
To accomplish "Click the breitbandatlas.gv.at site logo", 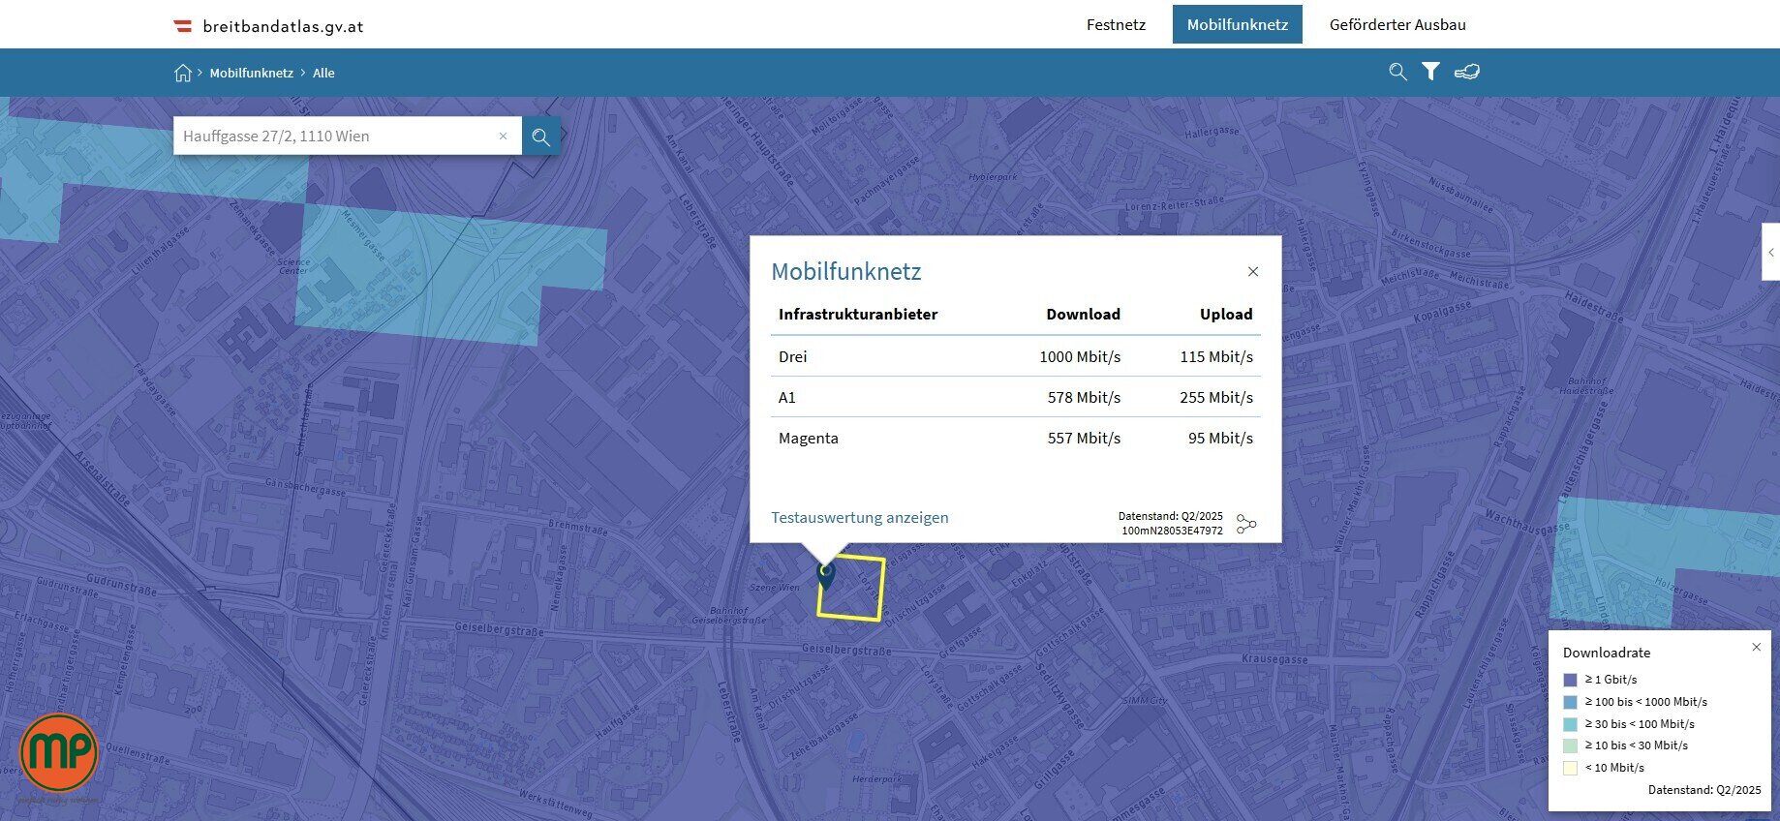I will 268,26.
